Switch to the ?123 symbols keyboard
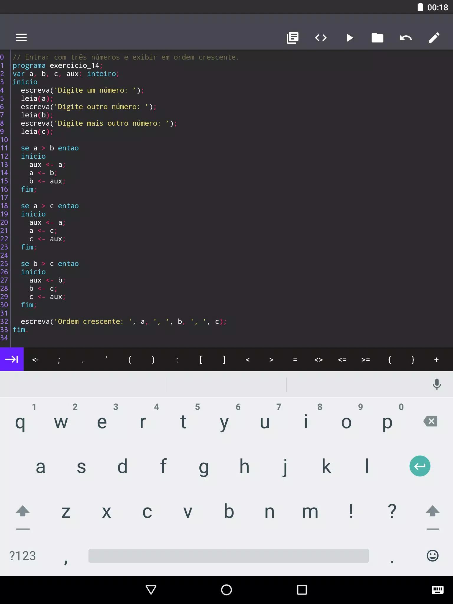This screenshot has height=604, width=453. 22,556
